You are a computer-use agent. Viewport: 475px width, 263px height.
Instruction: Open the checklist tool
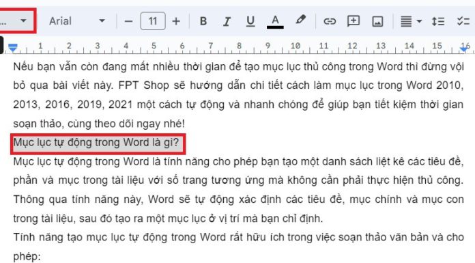463,21
